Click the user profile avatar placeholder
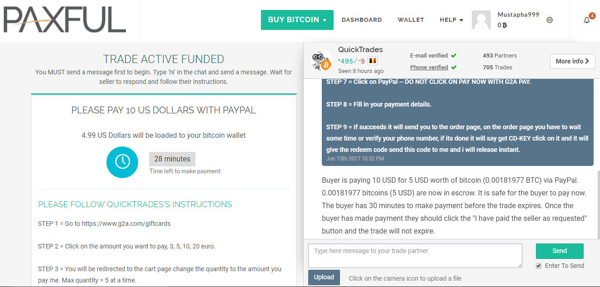This screenshot has width=600, height=287. click(x=481, y=20)
